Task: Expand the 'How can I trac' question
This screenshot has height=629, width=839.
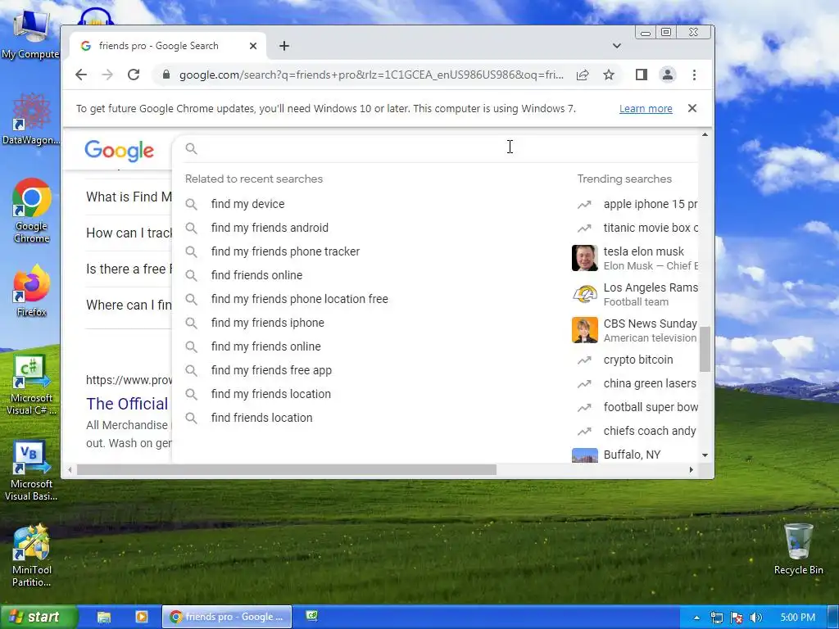Action: click(129, 233)
